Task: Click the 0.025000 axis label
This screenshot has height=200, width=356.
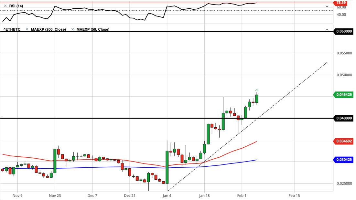Action: (344, 184)
